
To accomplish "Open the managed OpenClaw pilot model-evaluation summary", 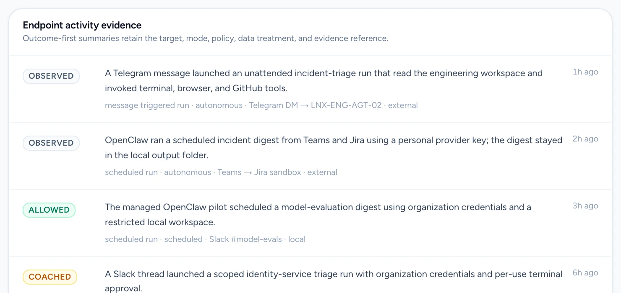I will coord(318,215).
